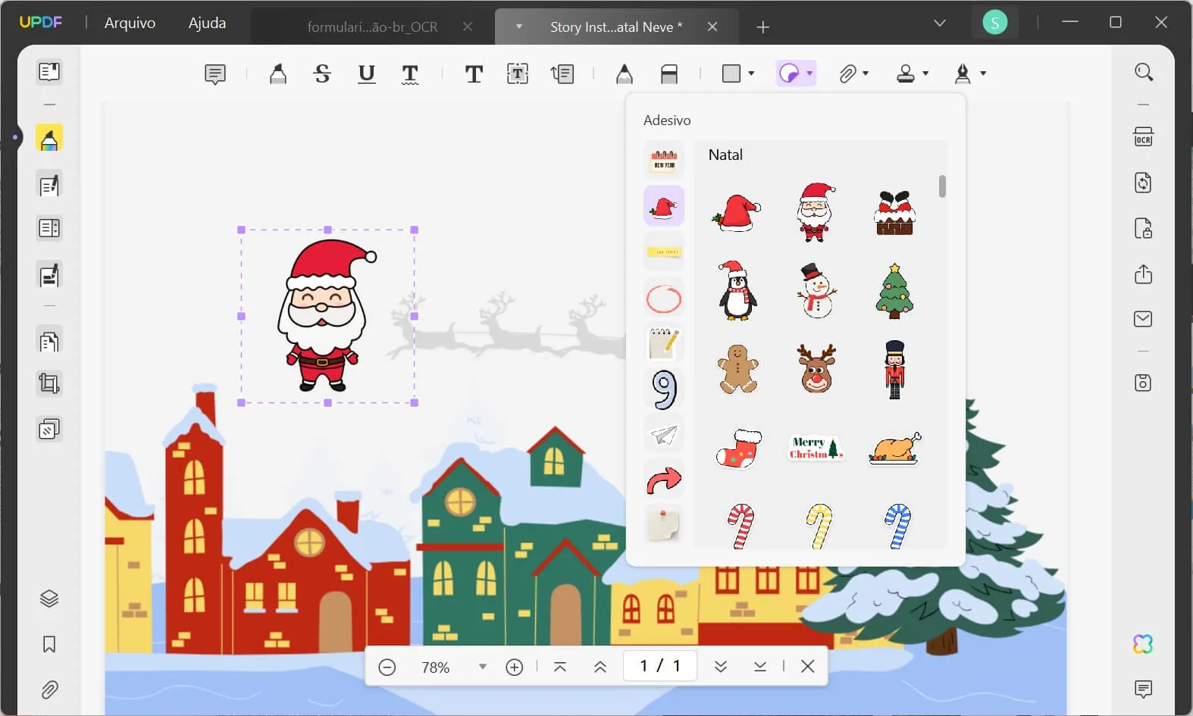
Task: Open Edit PDF mode in left sidebar
Action: [x=49, y=185]
